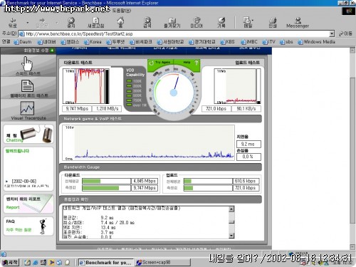Viewport: 356px width, 267px height.
Task: Click the network game VoIP latency graph
Action: point(149,143)
